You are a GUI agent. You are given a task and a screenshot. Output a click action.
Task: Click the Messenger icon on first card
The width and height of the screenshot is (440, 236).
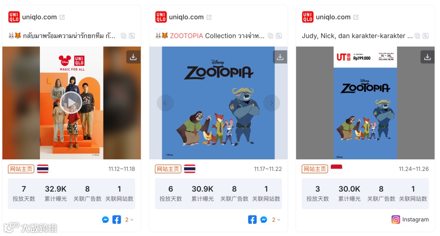click(106, 219)
